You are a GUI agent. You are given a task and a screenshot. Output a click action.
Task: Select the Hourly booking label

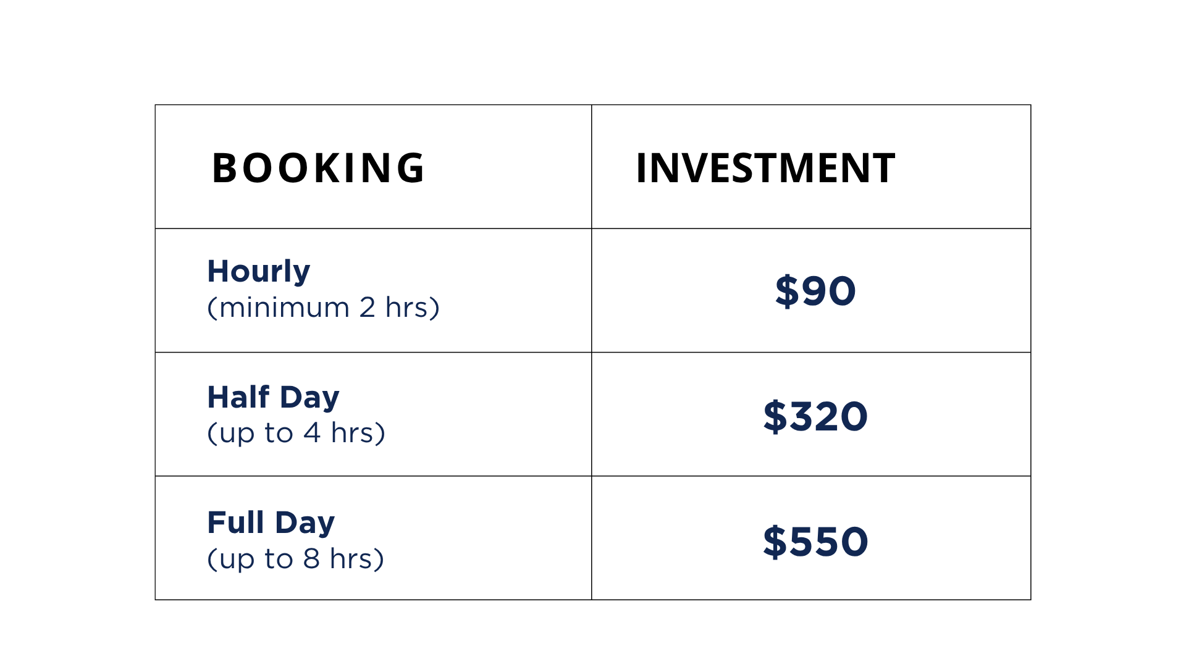point(258,272)
